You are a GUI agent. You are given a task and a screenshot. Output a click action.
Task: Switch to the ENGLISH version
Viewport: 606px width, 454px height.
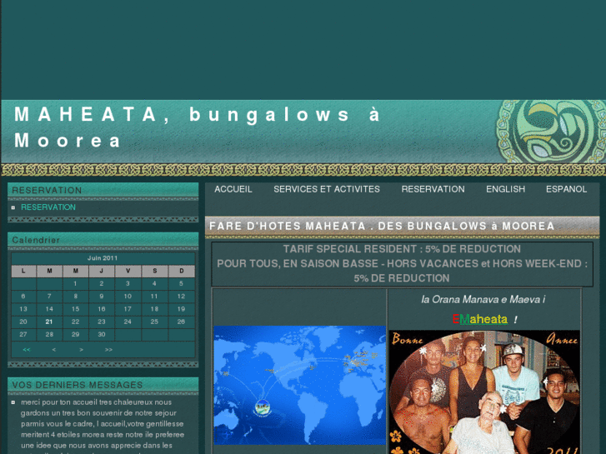tap(505, 189)
